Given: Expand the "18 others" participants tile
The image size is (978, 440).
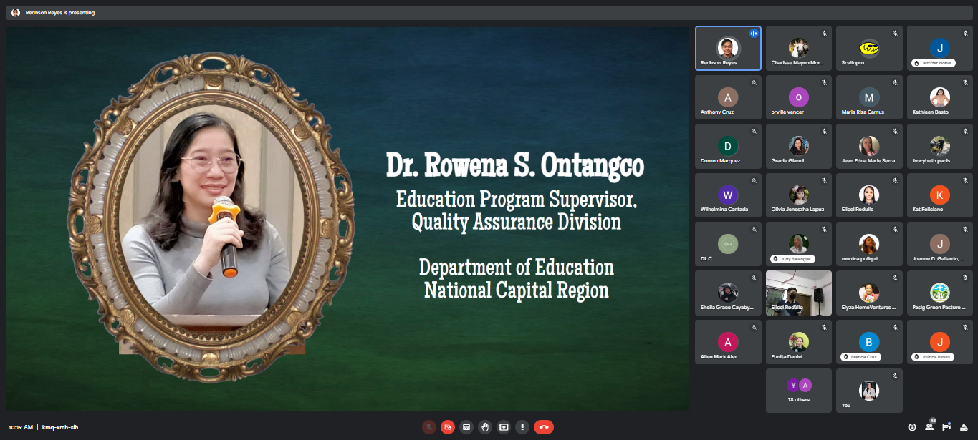Looking at the screenshot, I should tap(798, 391).
